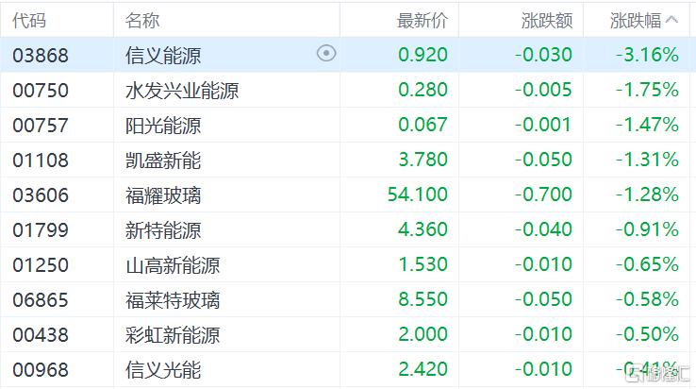Select stock code 01250

[41, 265]
